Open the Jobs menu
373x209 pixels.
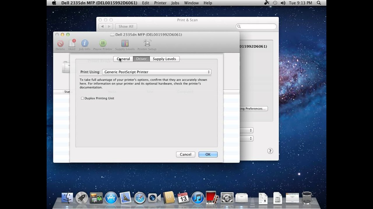(175, 3)
